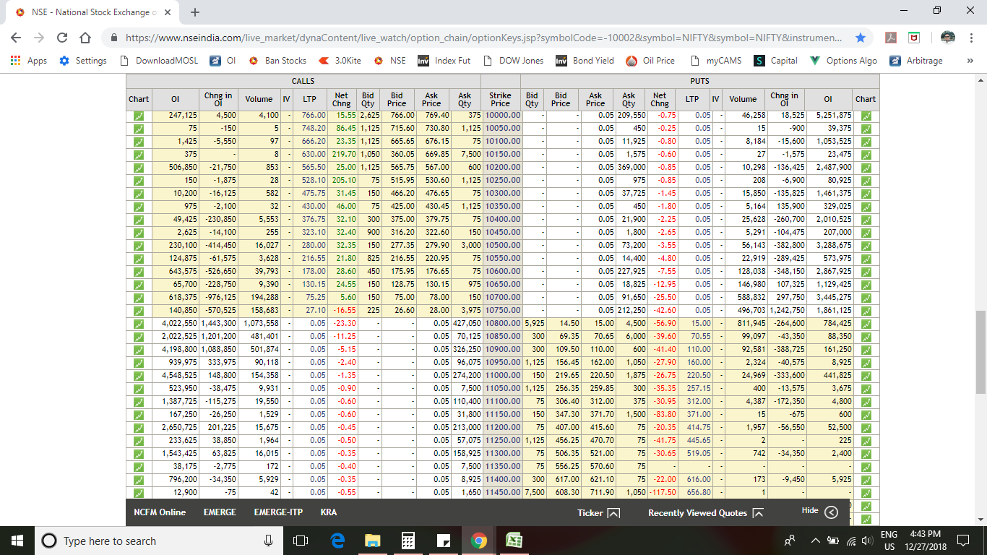Open Task View on taskbar
The image size is (987, 555).
click(x=301, y=541)
